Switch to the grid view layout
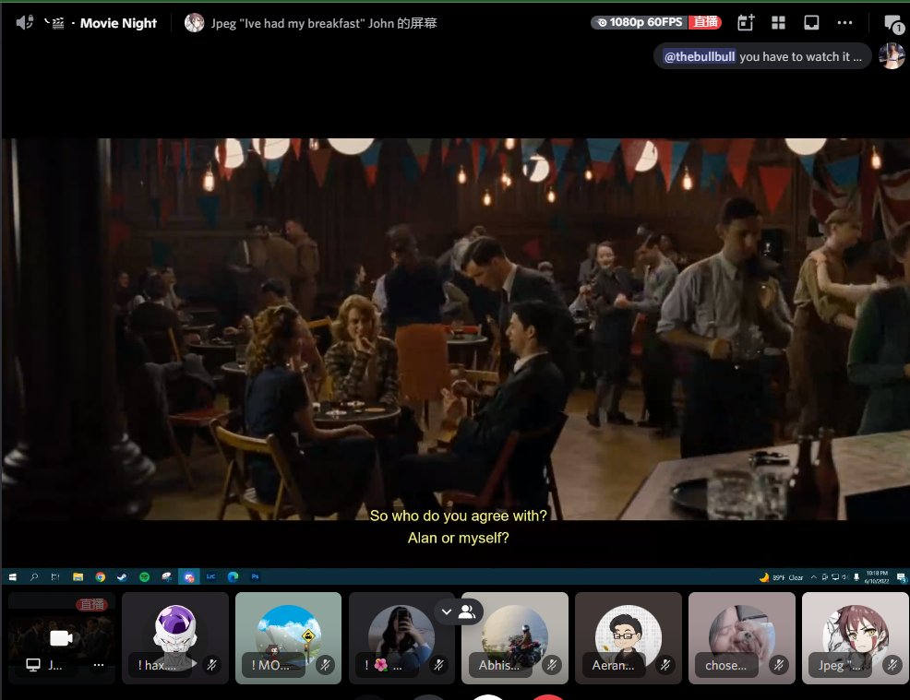 [x=778, y=23]
